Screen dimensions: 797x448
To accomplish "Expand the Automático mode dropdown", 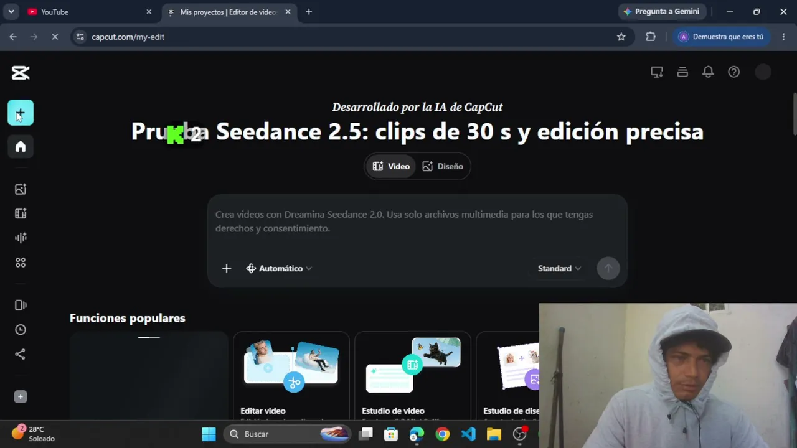I will click(279, 268).
